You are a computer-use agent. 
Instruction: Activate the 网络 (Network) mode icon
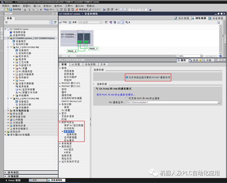(63, 22)
